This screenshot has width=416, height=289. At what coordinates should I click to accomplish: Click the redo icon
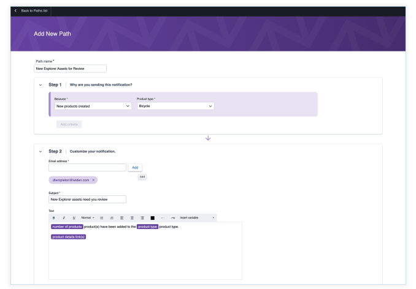point(173,218)
